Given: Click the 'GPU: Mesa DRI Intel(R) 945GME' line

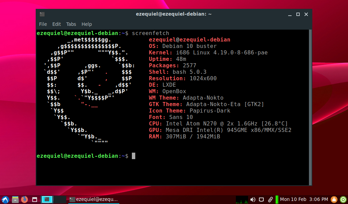Looking at the screenshot, I should click(220, 130).
